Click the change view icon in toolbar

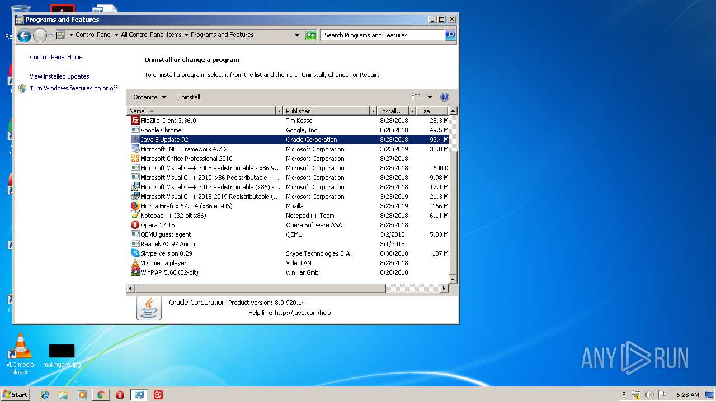point(416,97)
